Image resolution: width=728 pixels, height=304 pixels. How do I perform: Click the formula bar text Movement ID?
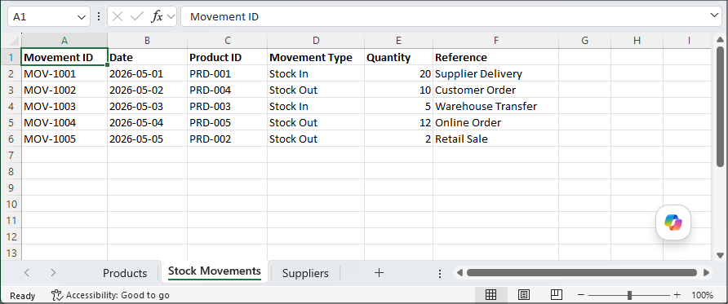(224, 17)
